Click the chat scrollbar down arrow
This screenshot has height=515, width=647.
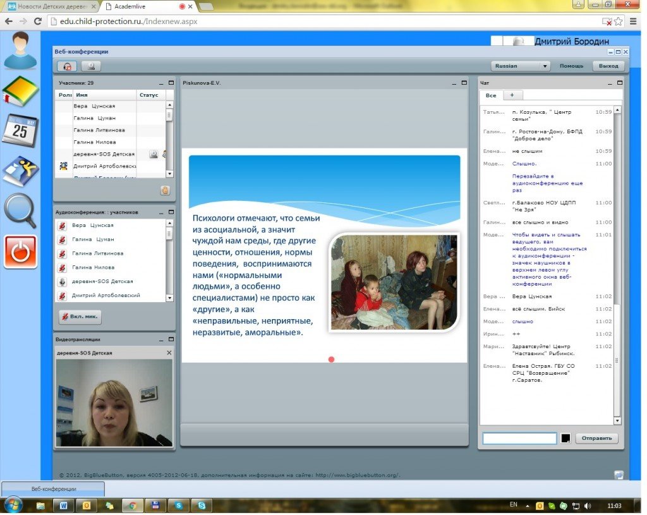617,421
